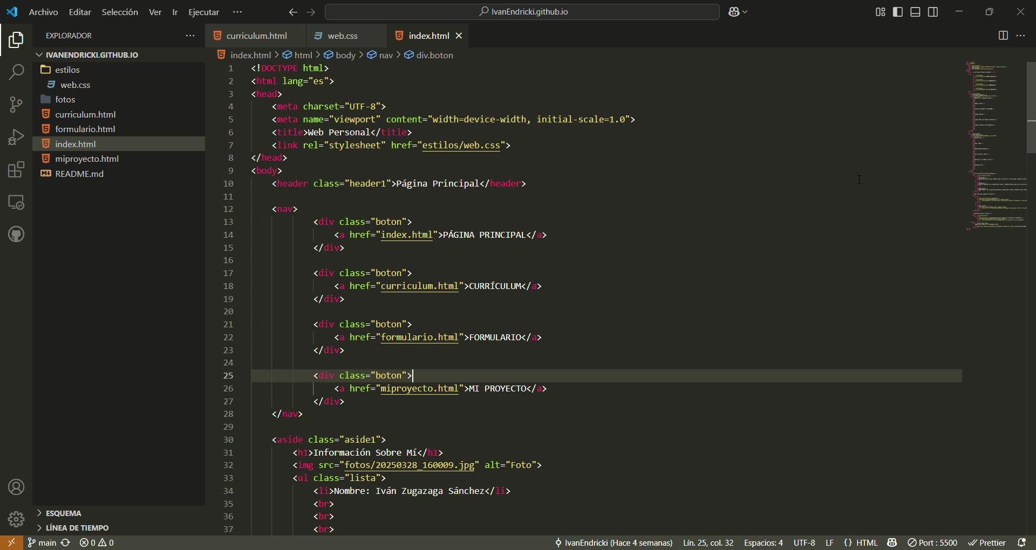The height and width of the screenshot is (550, 1036).
Task: Expand the ESQUEMA section
Action: (64, 513)
